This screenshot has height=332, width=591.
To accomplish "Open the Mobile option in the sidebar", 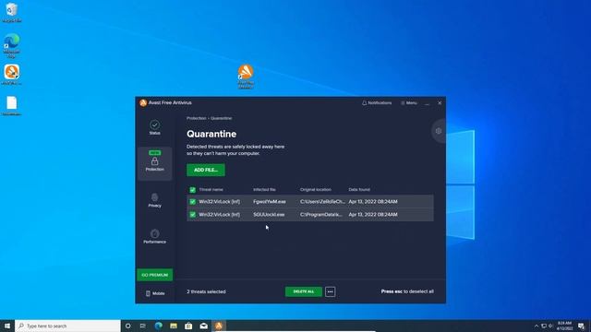I will pyautogui.click(x=155, y=293).
